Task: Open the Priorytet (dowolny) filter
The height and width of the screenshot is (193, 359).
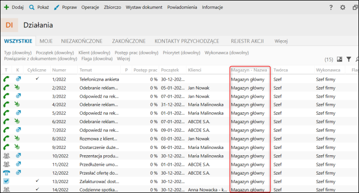Action: [x=182, y=53]
